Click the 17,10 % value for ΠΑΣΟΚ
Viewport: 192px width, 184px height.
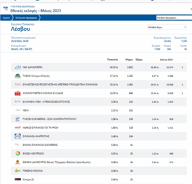click(x=114, y=76)
